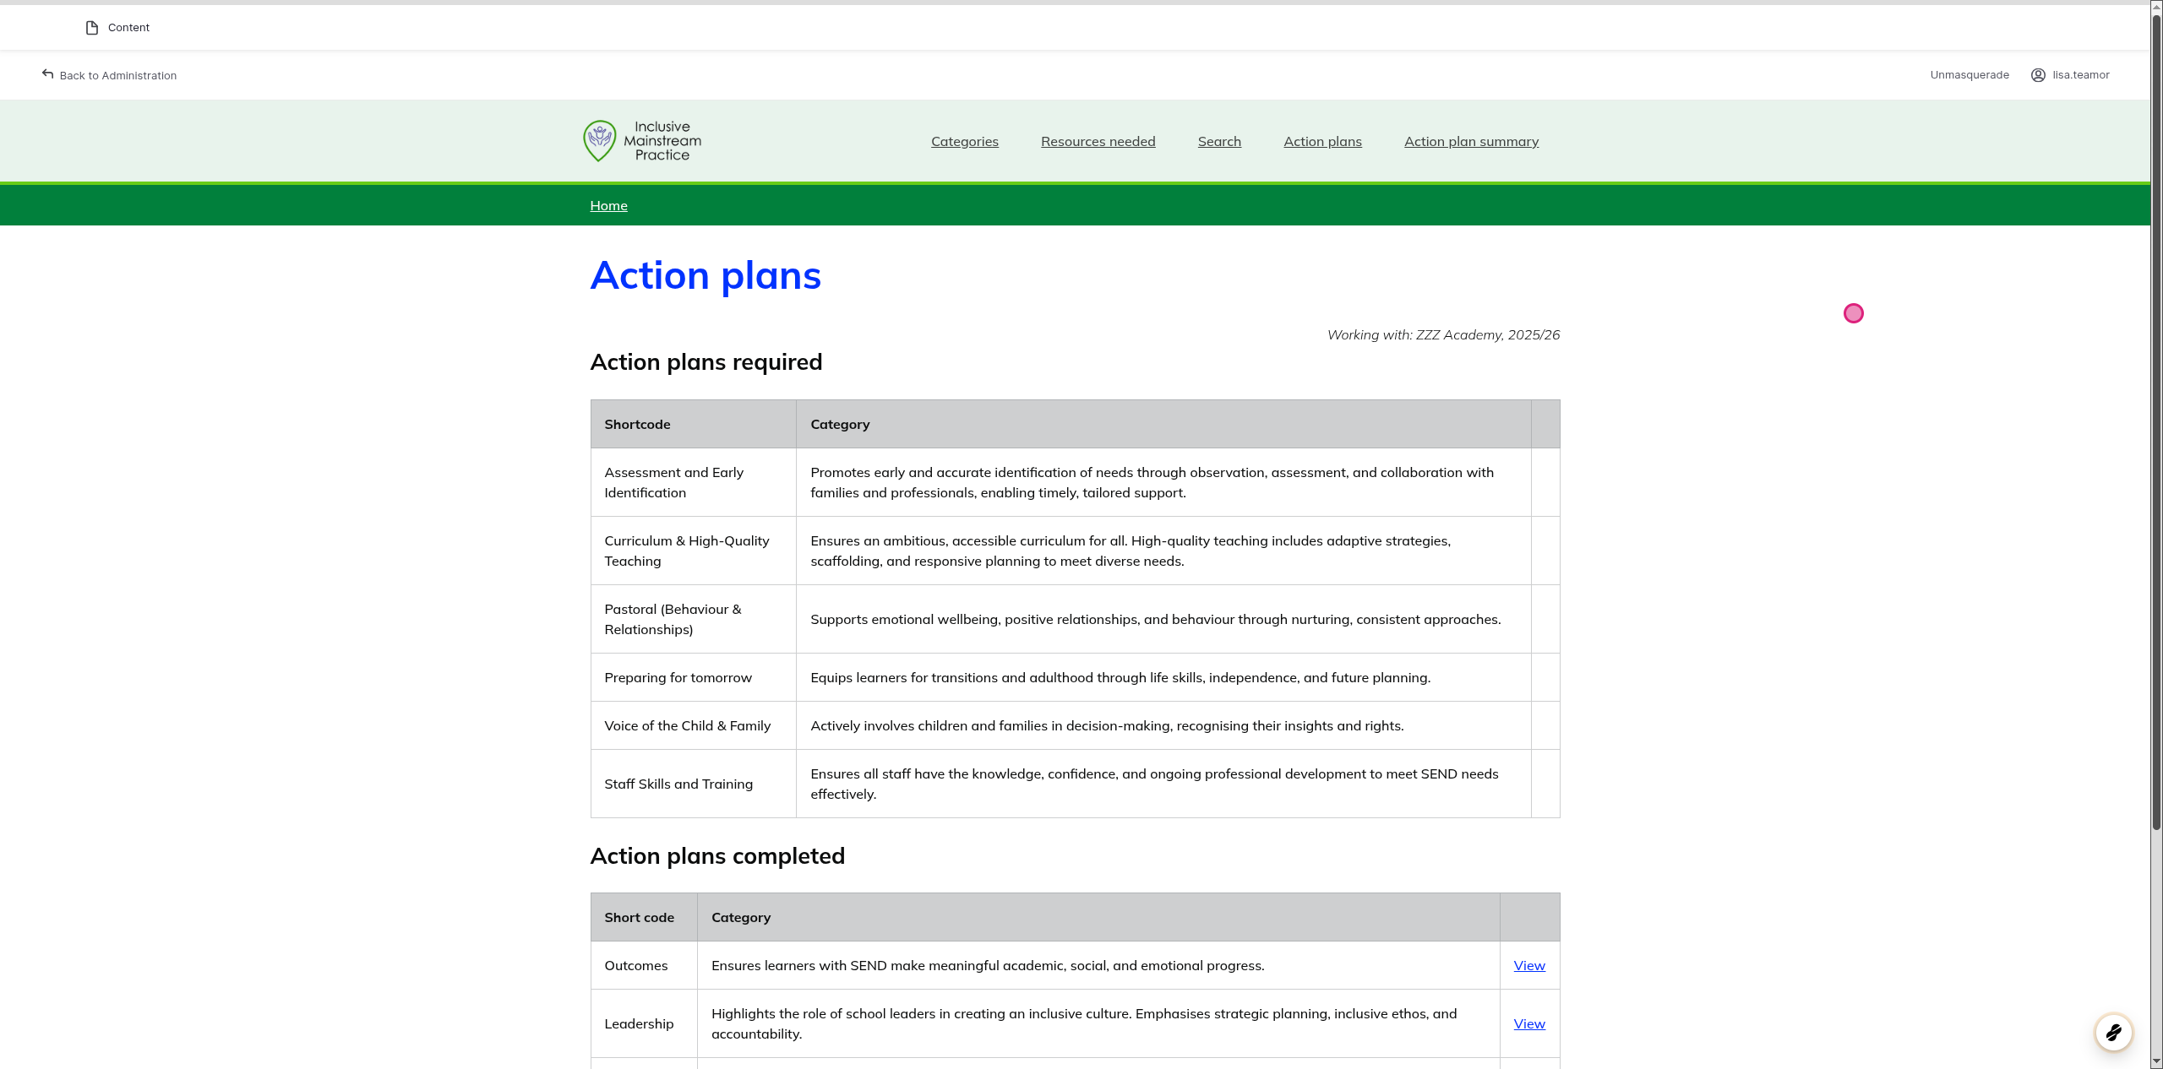Click description 'Actively involves children and families'

[x=1107, y=726]
